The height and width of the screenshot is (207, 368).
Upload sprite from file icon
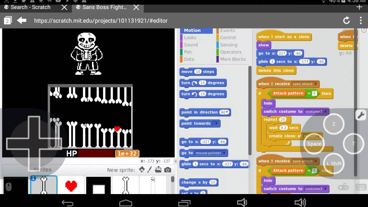click(158, 170)
